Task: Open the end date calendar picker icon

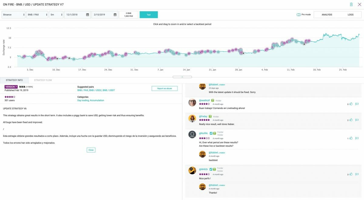Action: click(x=115, y=15)
